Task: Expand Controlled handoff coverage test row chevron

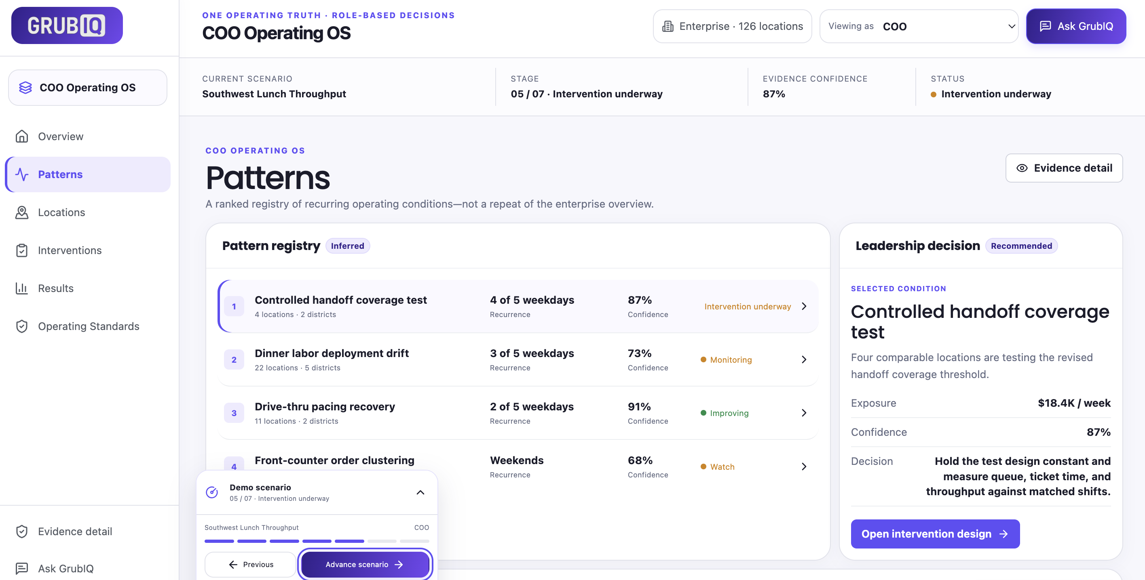Action: coord(804,307)
